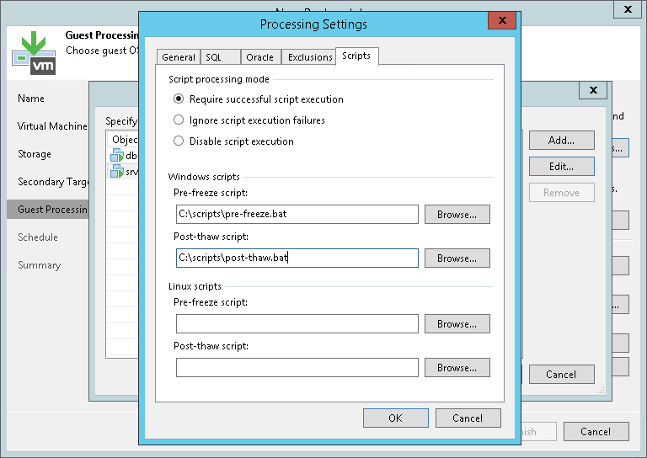Switch to the General tab
The width and height of the screenshot is (647, 458).
(x=179, y=57)
